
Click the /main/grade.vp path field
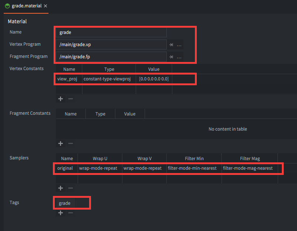pyautogui.click(x=111, y=45)
